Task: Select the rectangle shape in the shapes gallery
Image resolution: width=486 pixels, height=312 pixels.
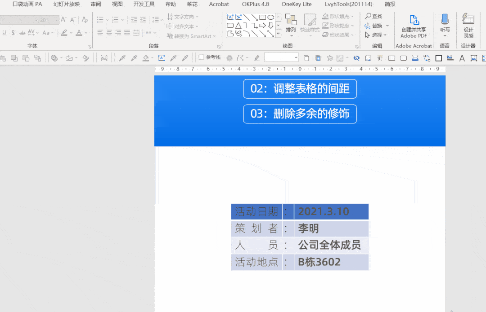Action: 262,17
